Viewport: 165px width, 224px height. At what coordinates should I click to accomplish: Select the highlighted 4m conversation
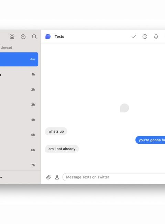click(19, 59)
